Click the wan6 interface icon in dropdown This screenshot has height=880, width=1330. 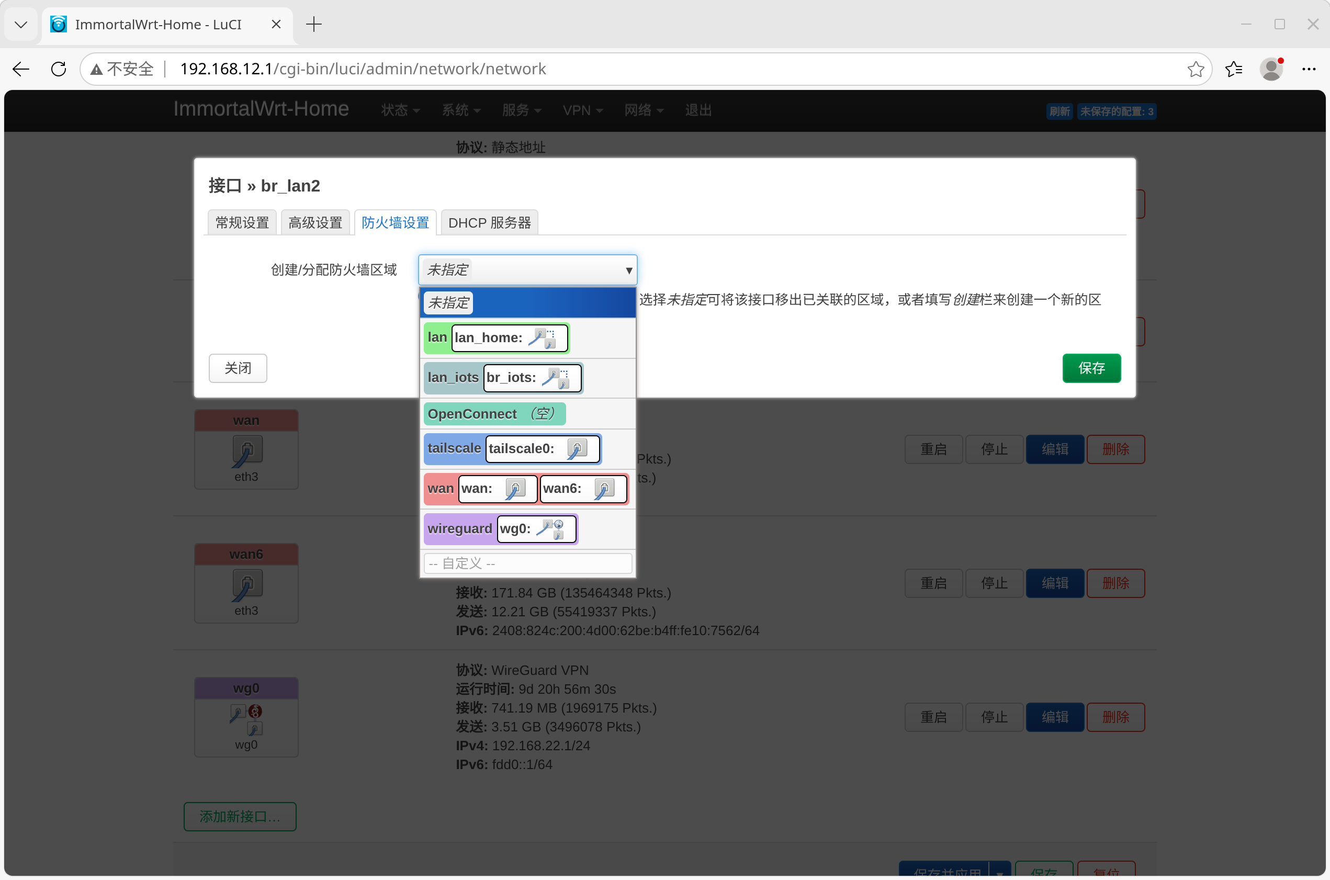point(604,489)
